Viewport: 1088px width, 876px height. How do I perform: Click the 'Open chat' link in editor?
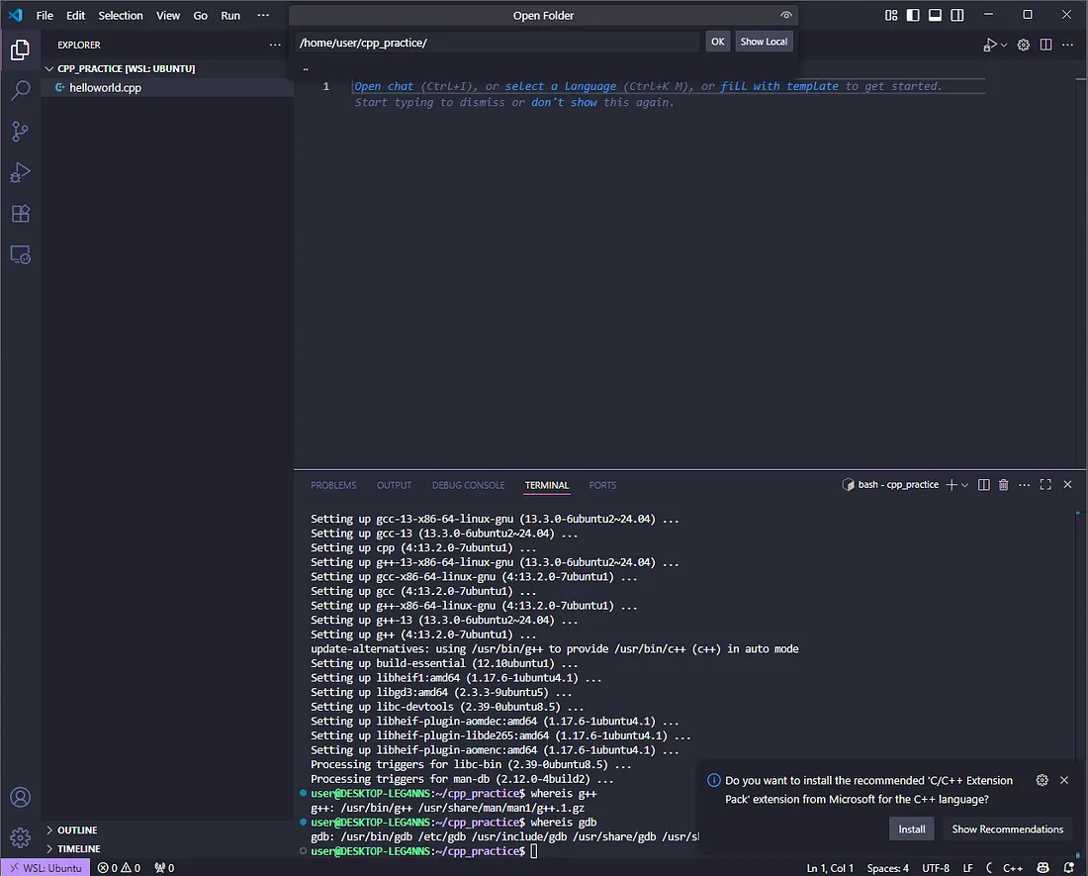pos(384,86)
